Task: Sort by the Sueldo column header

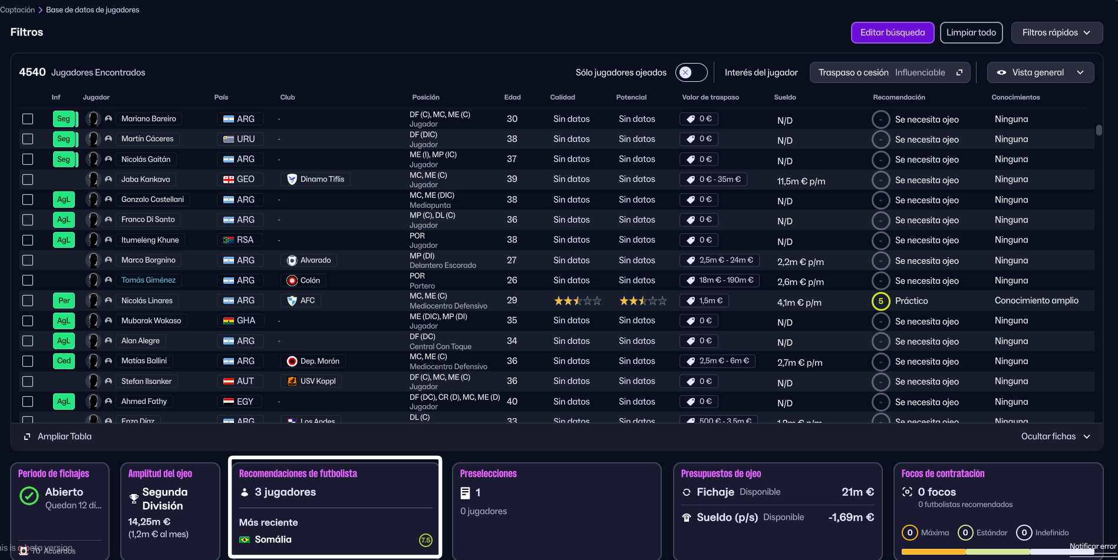Action: [785, 97]
